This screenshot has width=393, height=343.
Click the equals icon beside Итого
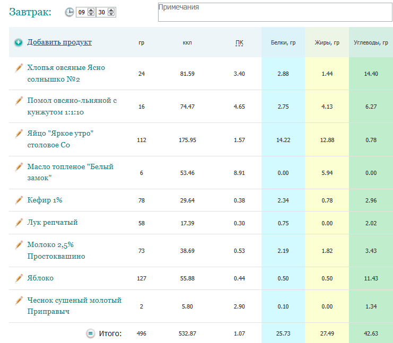(x=91, y=333)
